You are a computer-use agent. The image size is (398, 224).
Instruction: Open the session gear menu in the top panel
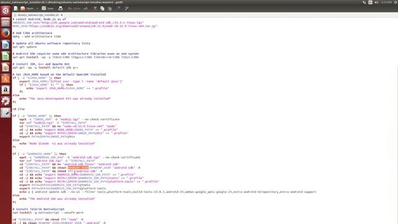click(396, 2)
